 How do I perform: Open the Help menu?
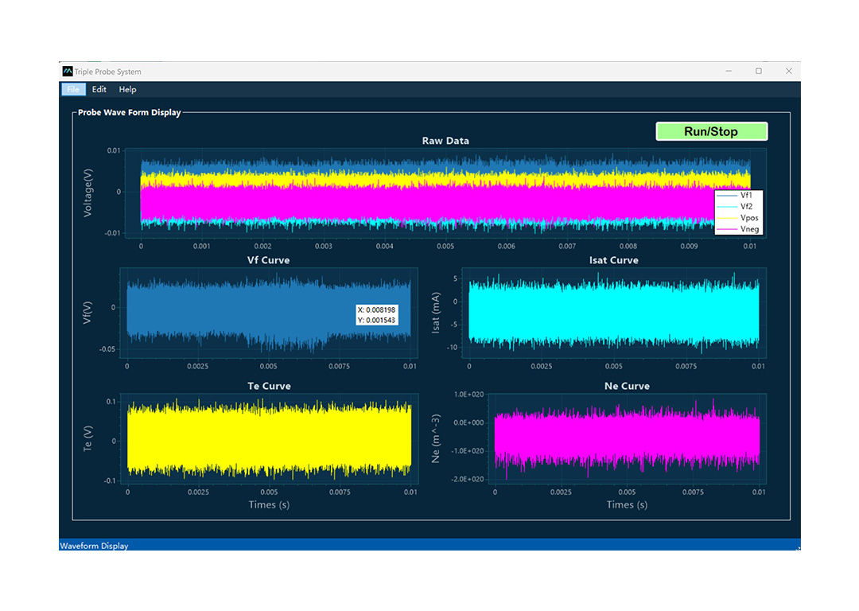[127, 90]
